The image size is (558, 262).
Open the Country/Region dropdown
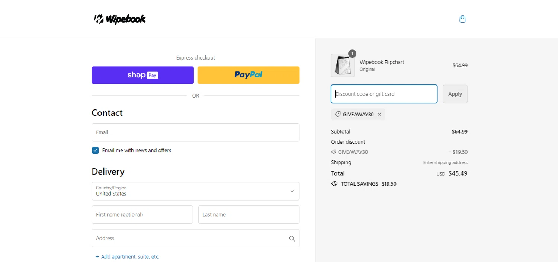[196, 191]
